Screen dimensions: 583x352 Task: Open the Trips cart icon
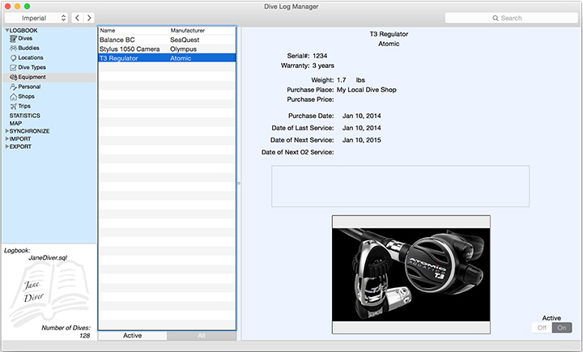point(13,106)
